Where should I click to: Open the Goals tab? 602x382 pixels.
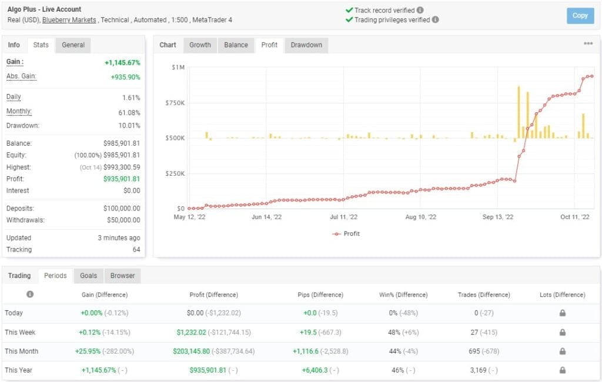[x=88, y=275]
